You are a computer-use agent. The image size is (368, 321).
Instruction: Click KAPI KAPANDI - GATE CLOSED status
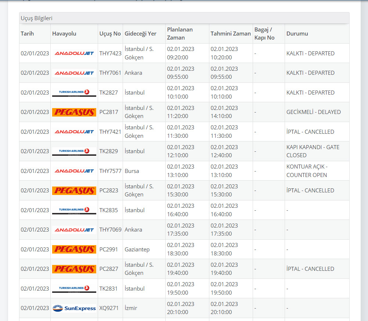pos(313,151)
